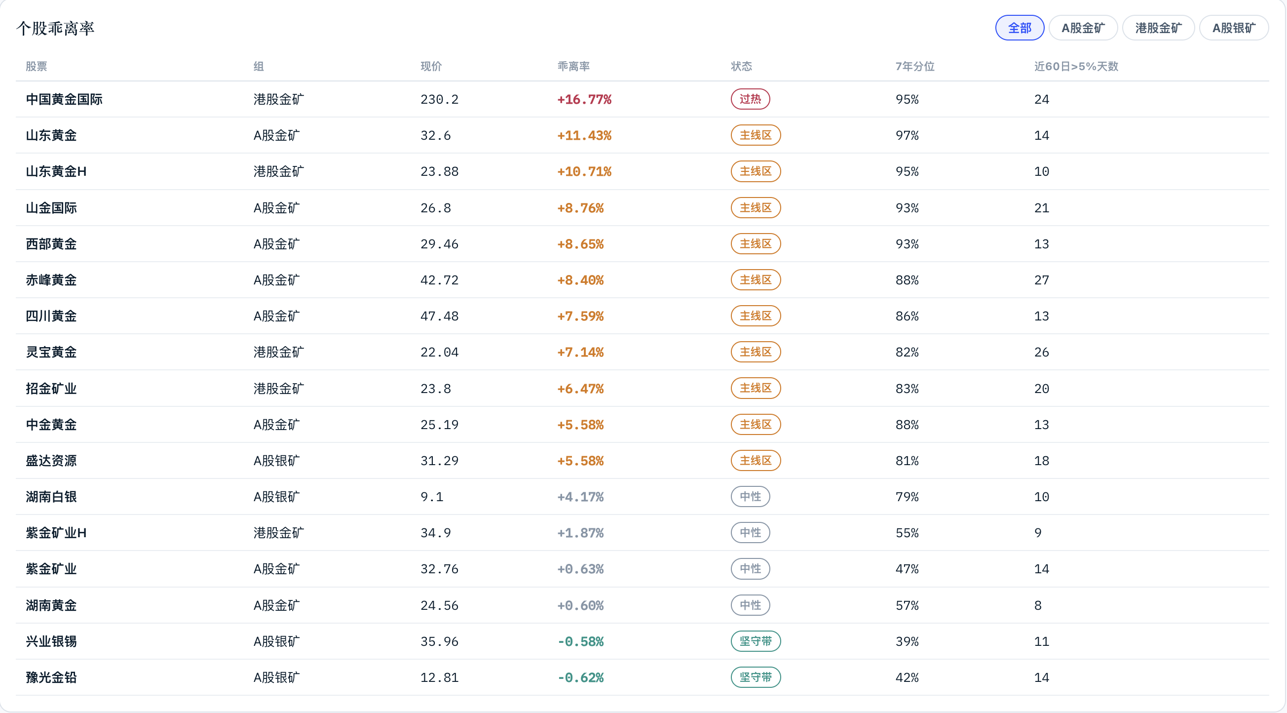Click the 过热 status badge
1287x713 pixels.
751,99
